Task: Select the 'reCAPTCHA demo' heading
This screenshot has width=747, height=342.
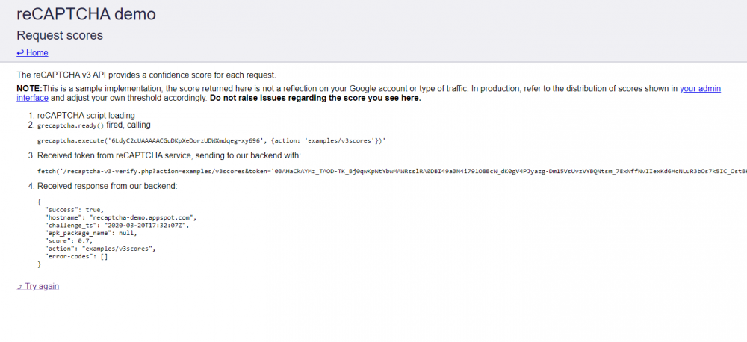Action: (86, 14)
